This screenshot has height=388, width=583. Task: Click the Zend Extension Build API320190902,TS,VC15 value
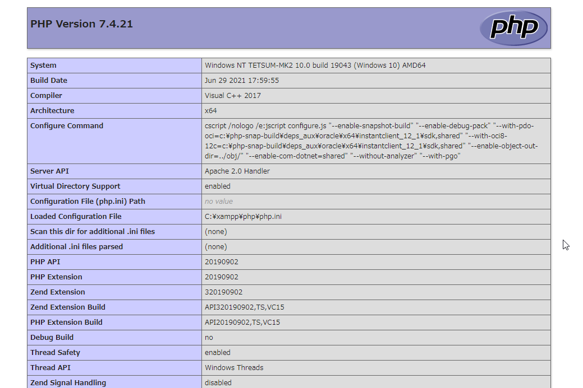coord(248,307)
